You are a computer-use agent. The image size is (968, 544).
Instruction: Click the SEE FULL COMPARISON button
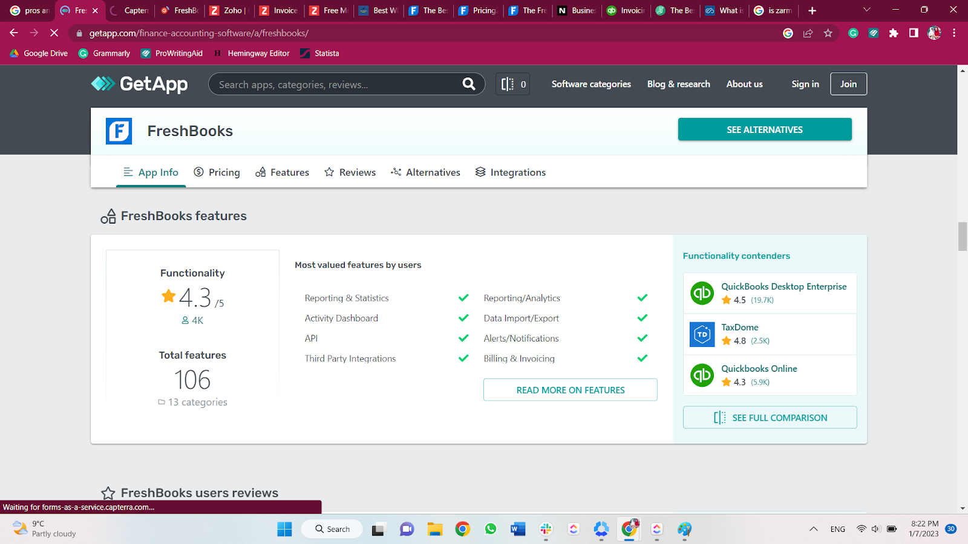point(770,418)
